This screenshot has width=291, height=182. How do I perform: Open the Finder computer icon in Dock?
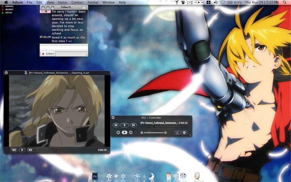click(95, 176)
